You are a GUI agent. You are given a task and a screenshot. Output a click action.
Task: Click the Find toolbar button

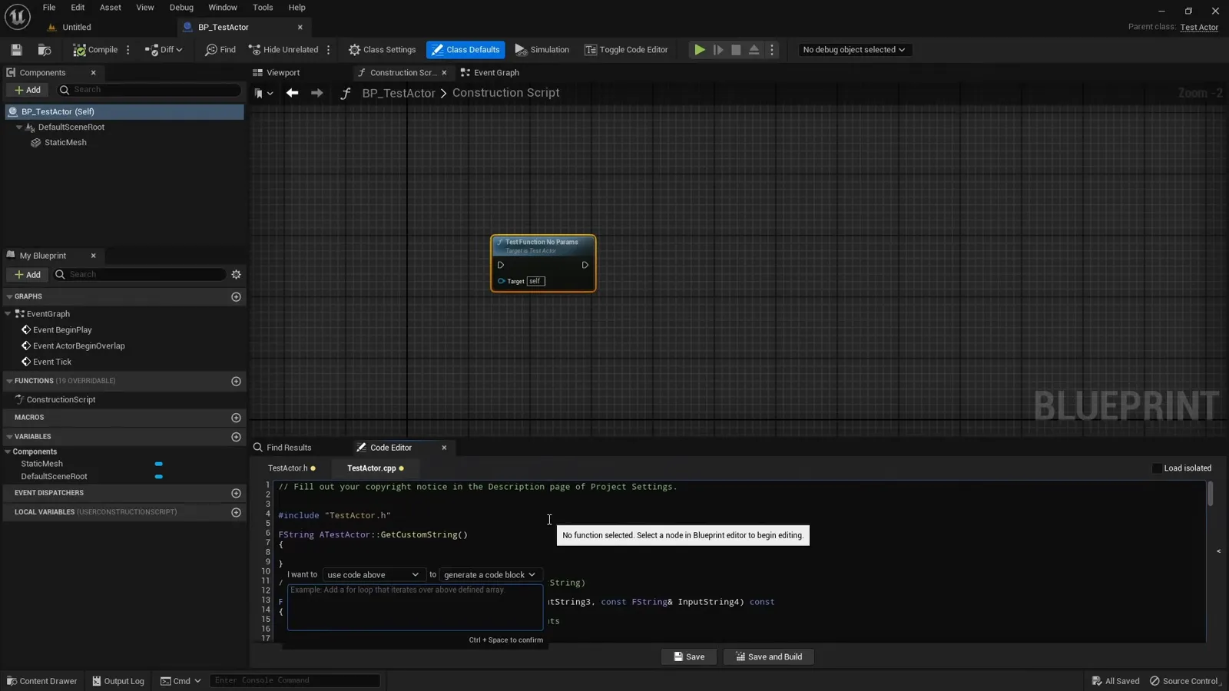pos(220,50)
